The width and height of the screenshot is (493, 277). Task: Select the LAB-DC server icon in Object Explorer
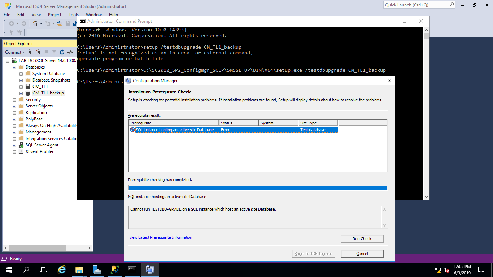[14, 61]
